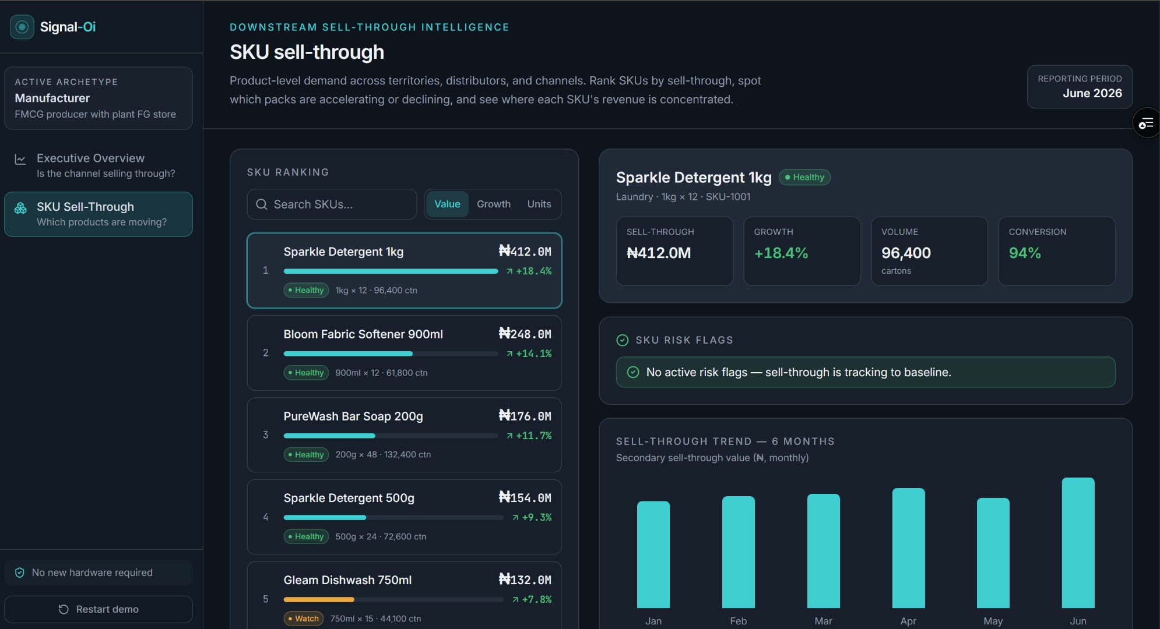The height and width of the screenshot is (629, 1160).
Task: Click 'No new hardware required' label
Action: 92,573
